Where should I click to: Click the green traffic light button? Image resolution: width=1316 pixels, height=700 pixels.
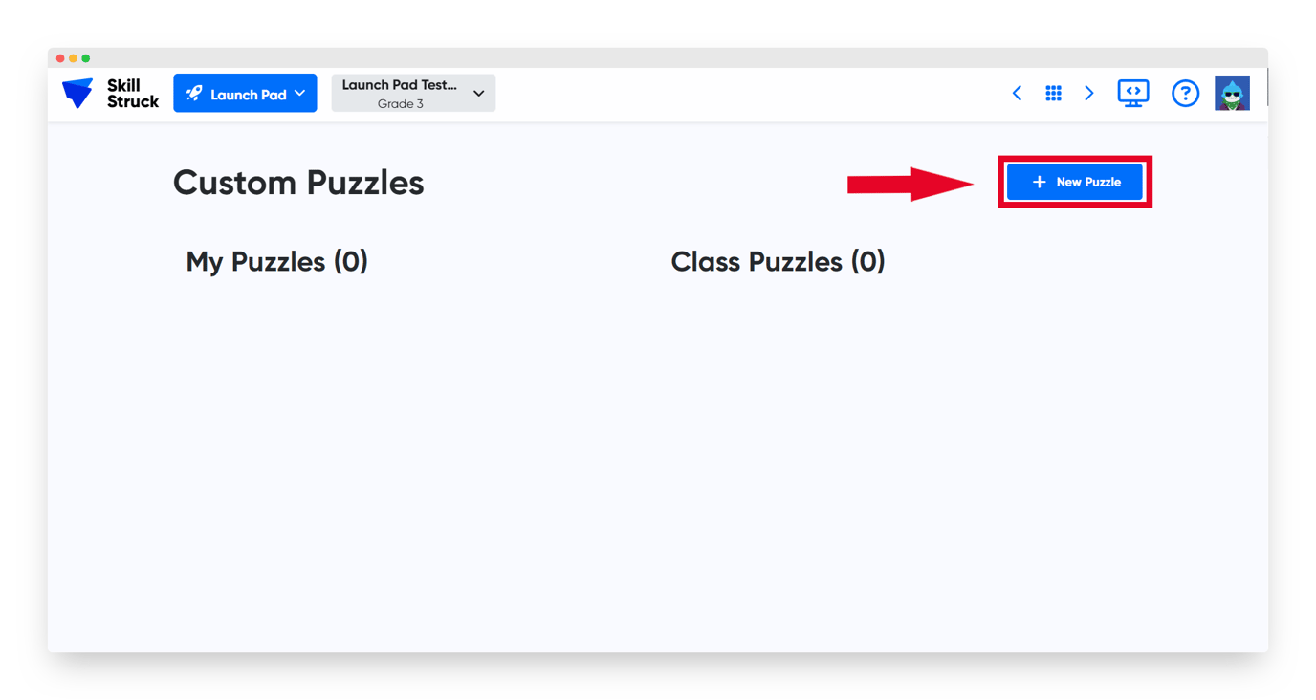(88, 57)
